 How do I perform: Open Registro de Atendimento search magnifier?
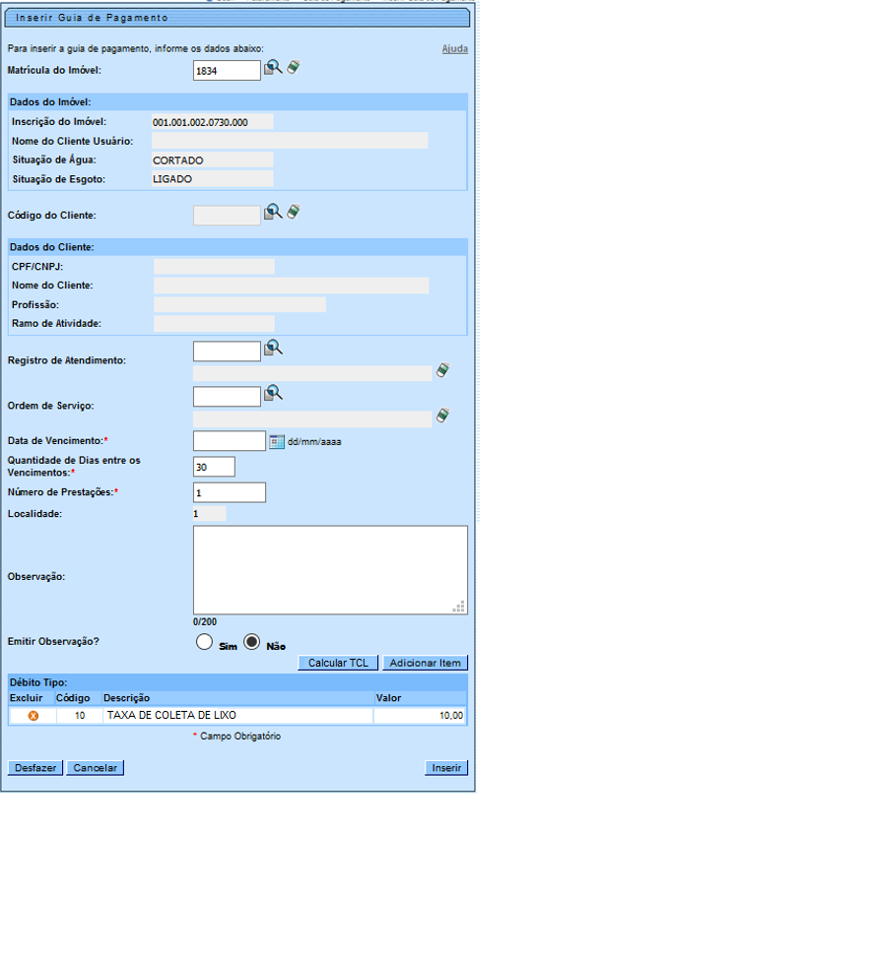(273, 348)
